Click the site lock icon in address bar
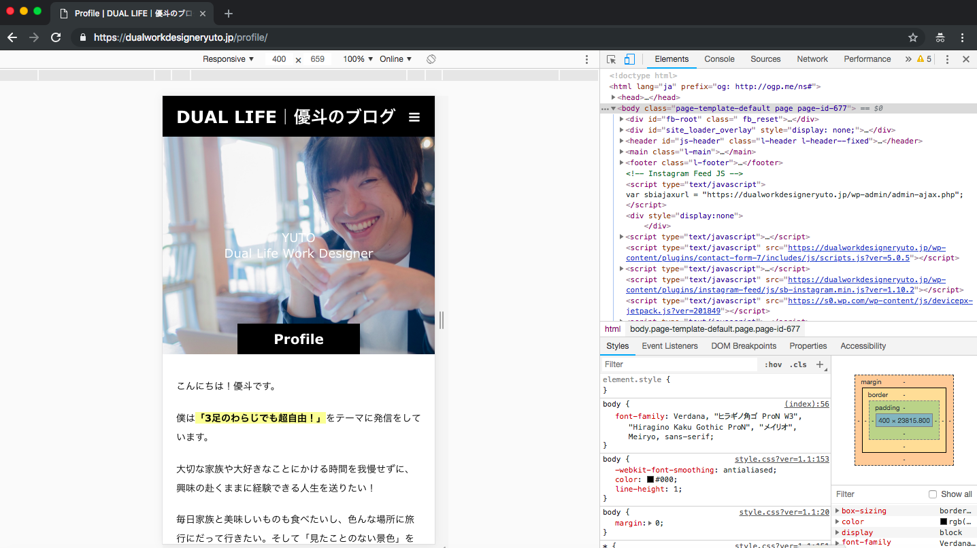This screenshot has width=977, height=548. tap(83, 37)
